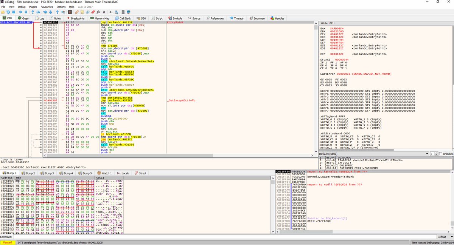Switch to the Breakpoints tab
Screen dimensions: 454x245
click(x=76, y=18)
